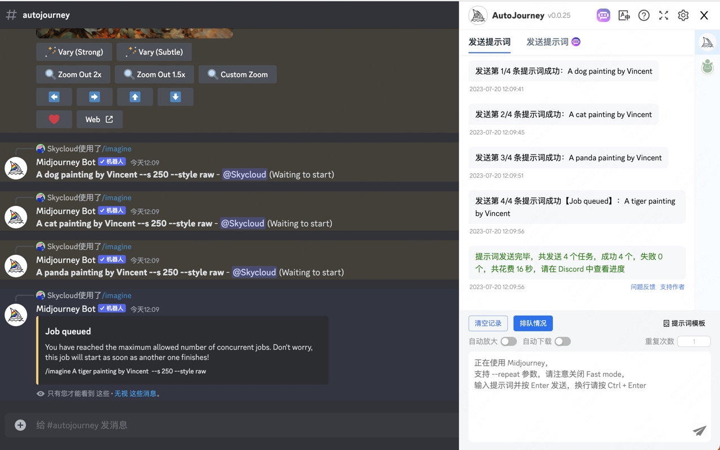
Task: Open the Custom Zoom option
Action: (237, 74)
